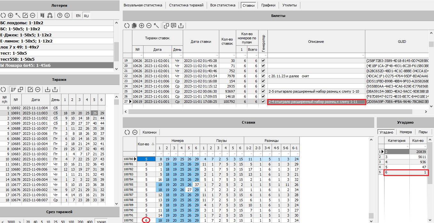The height and width of the screenshot is (223, 434).
Task: Remove the selected lottery
Action: [x=32, y=15]
